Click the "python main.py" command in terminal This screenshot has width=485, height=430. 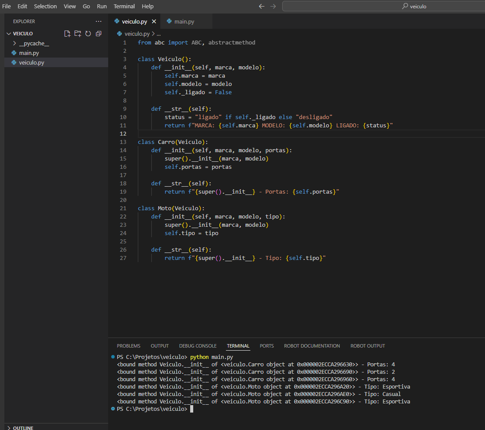tap(212, 357)
